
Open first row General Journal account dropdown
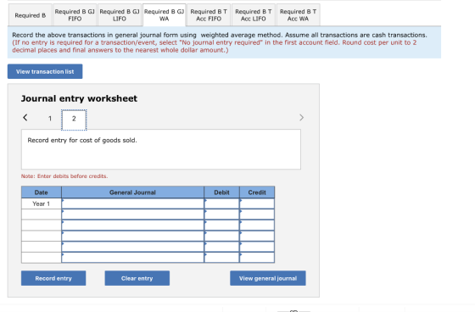(x=132, y=203)
